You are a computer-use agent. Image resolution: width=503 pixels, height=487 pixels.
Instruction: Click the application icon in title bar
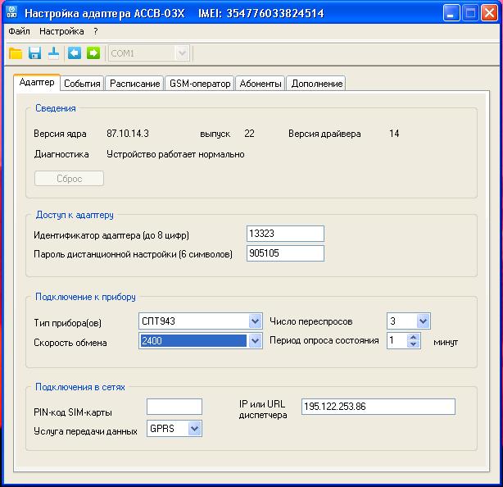point(11,14)
